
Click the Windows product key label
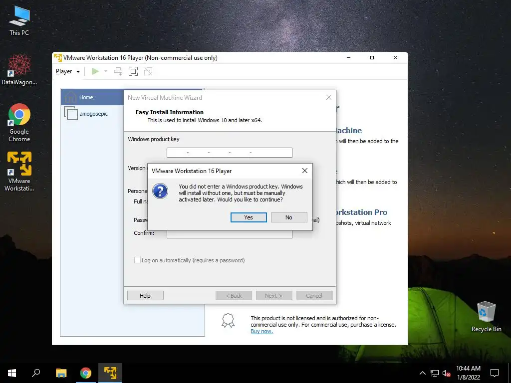[x=154, y=139]
